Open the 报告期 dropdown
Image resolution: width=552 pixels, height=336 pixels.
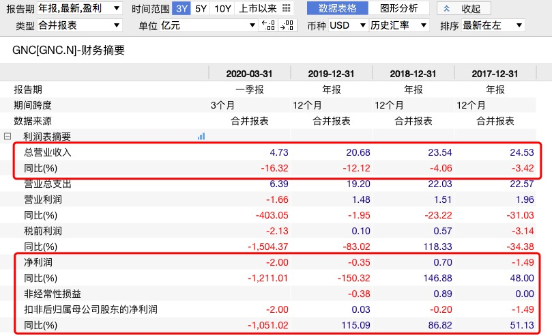tap(81, 8)
